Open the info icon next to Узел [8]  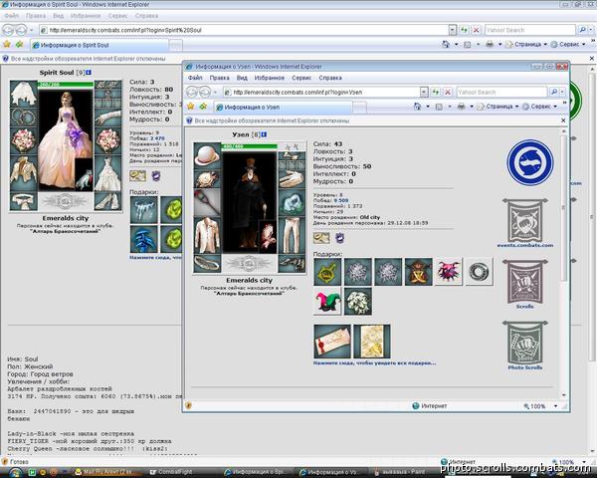coord(265,134)
